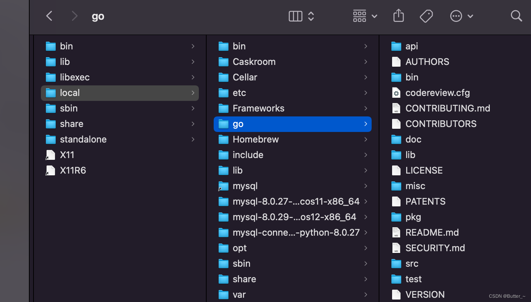The height and width of the screenshot is (302, 531).
Task: Open the group-by grid options
Action: point(360,16)
